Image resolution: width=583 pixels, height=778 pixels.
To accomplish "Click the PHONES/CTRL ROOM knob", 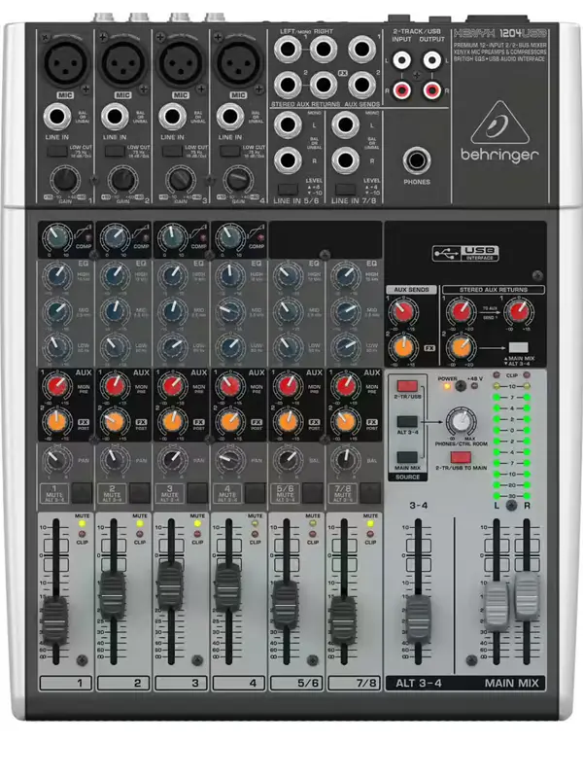I will pos(461,422).
